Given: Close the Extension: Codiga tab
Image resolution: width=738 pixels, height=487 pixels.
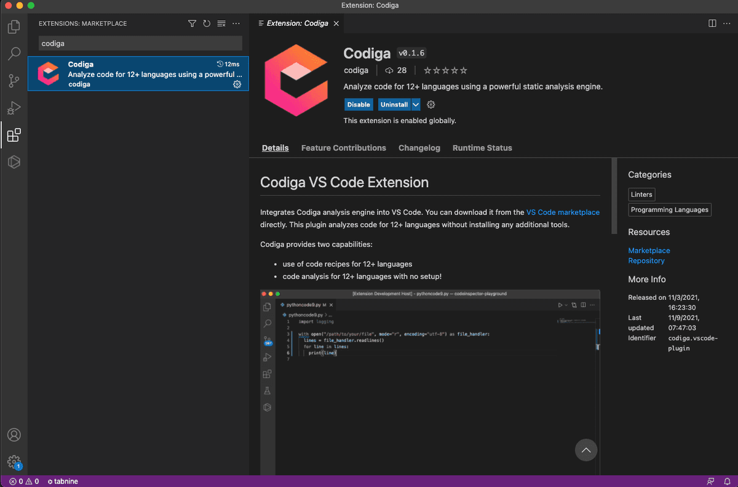Looking at the screenshot, I should [x=336, y=23].
